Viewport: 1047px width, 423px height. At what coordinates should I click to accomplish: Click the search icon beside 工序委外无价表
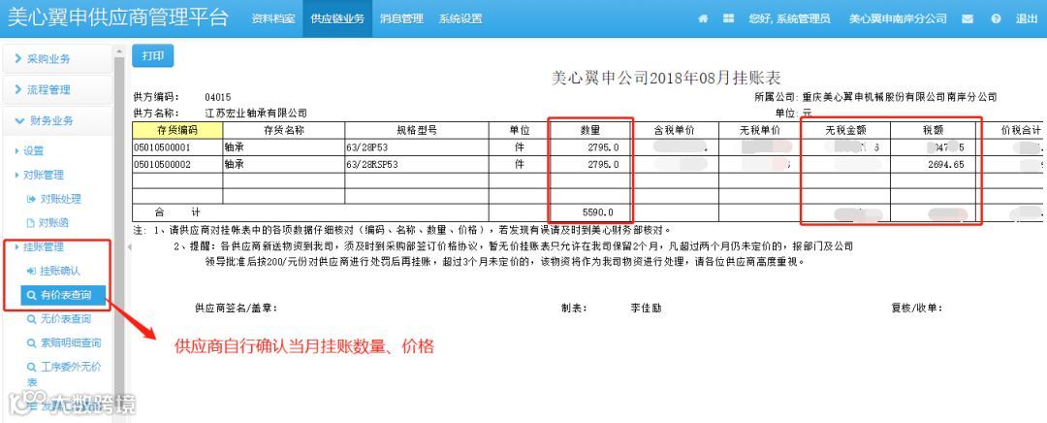31,367
